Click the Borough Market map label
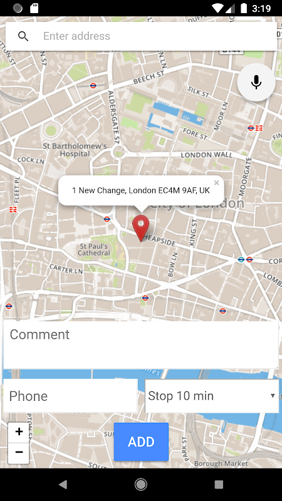Screen dimensions: 282x501 click(x=221, y=463)
